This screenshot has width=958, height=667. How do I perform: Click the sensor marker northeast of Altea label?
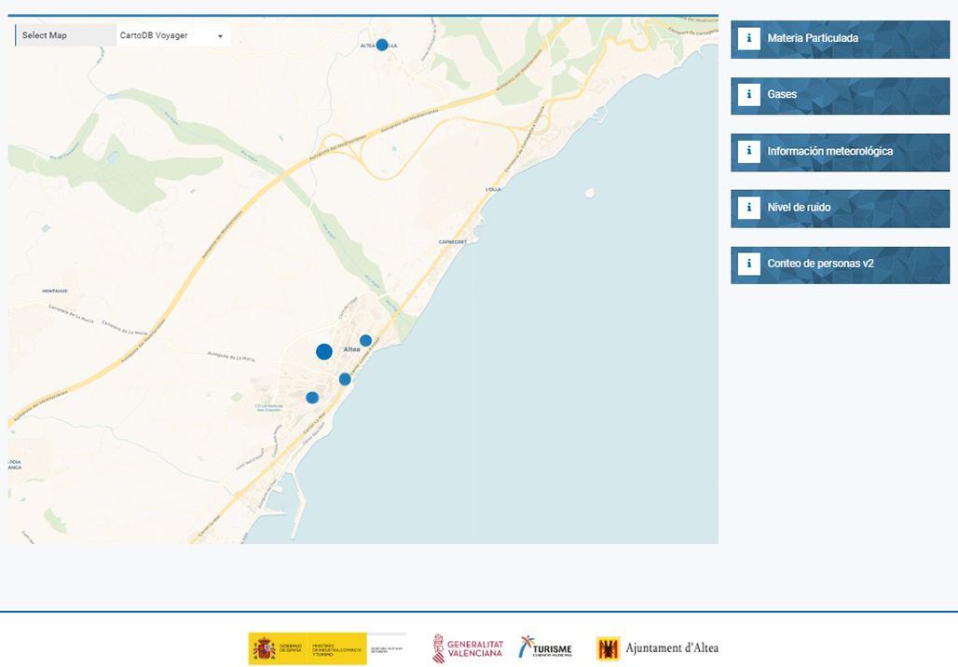click(x=366, y=340)
